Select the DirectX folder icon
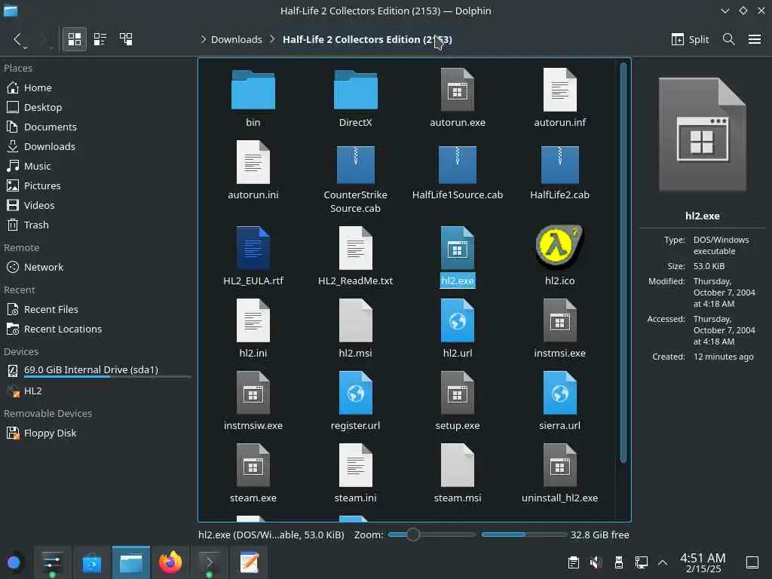Viewport: 772px width, 579px height. [356, 90]
